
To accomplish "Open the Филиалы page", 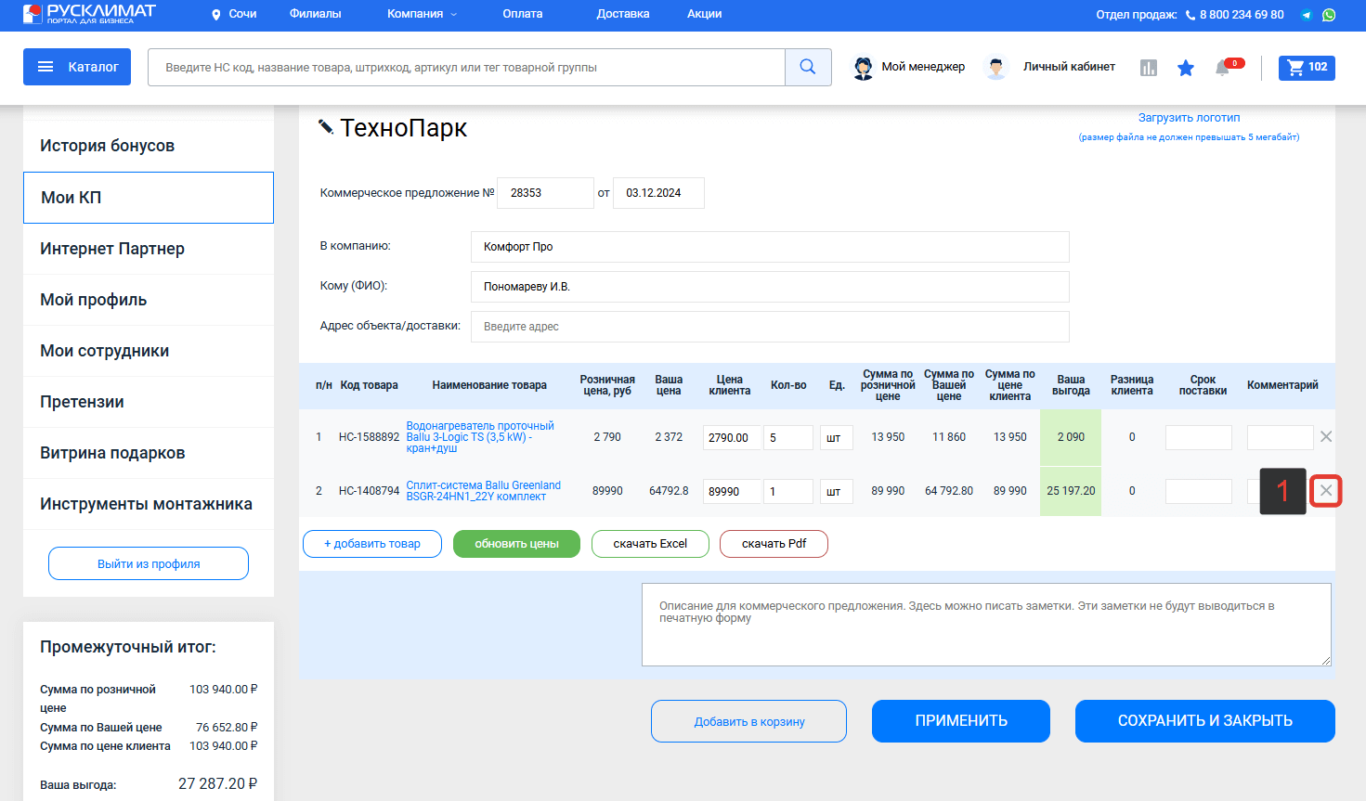I will (316, 14).
